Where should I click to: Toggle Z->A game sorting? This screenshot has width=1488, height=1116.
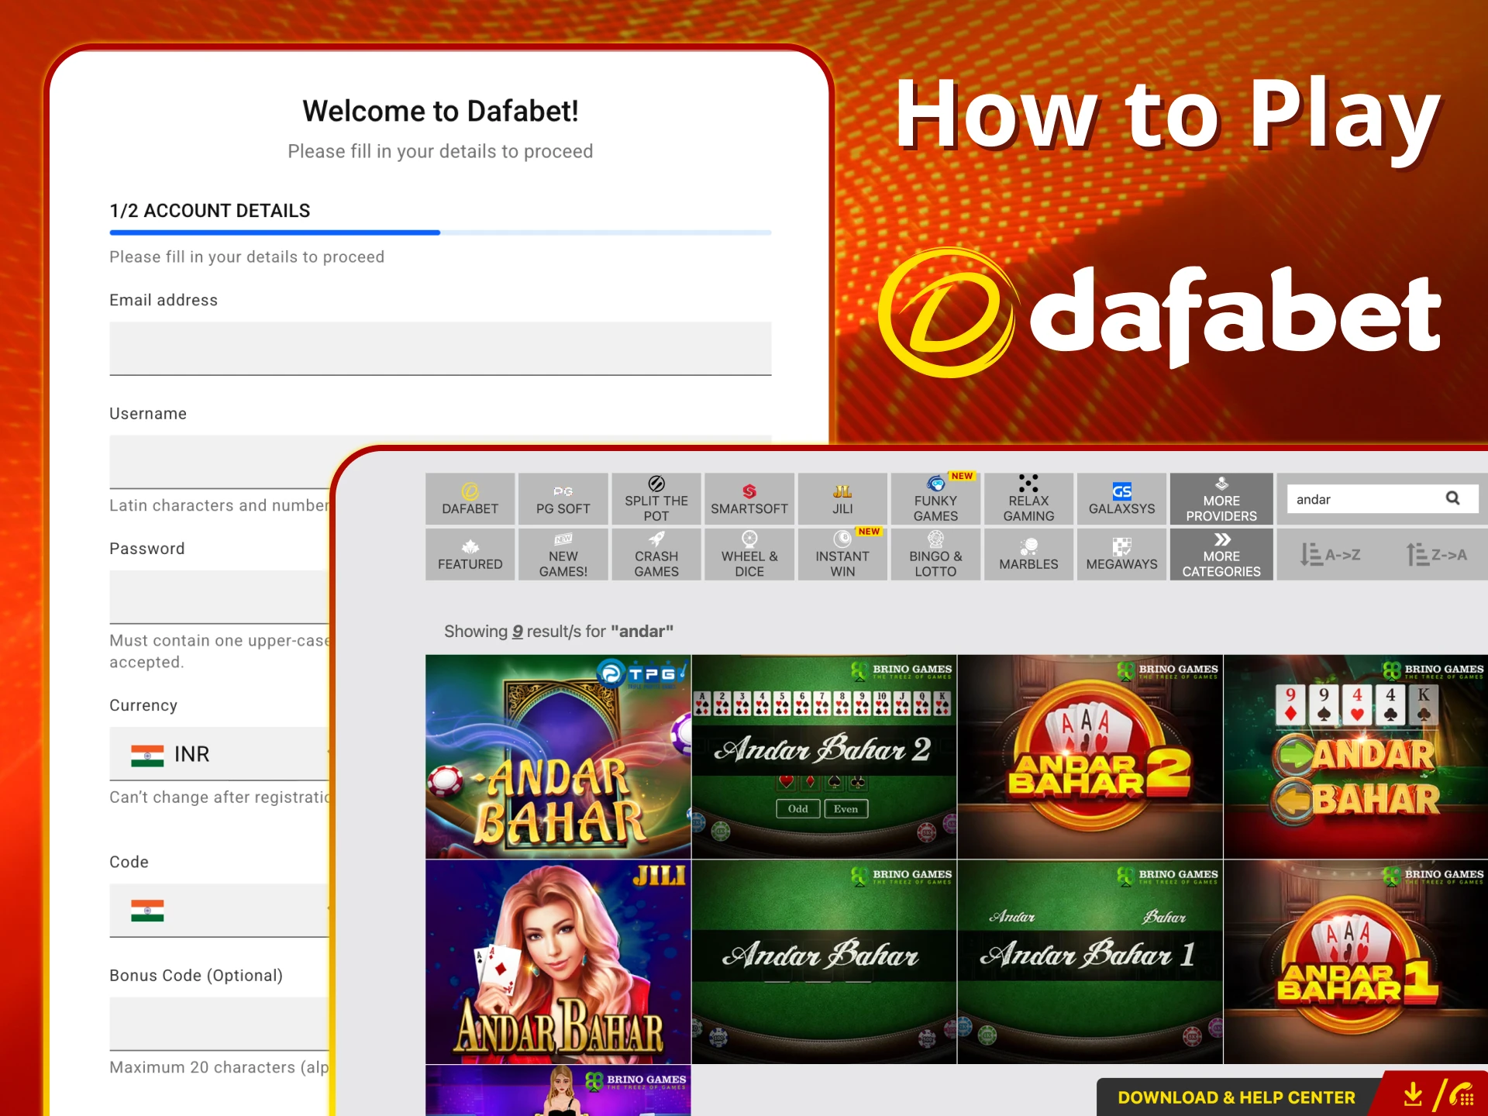coord(1436,554)
